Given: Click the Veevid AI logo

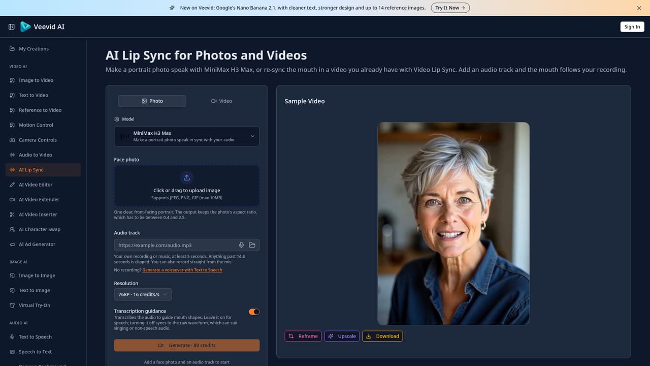Looking at the screenshot, I should [x=43, y=27].
